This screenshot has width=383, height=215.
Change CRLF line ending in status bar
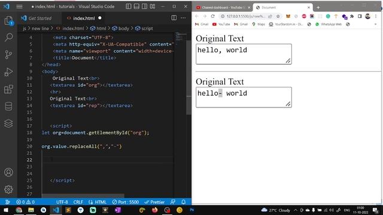pyautogui.click(x=78, y=202)
